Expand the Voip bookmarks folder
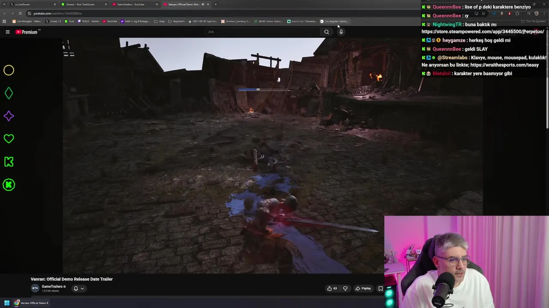The width and height of the screenshot is (549, 308). 159,21
